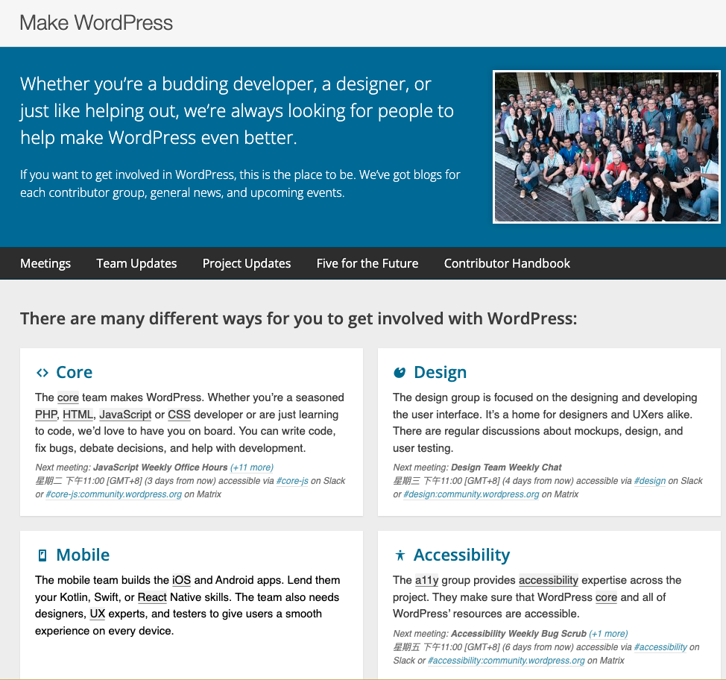Open #core-js Slack channel link

(292, 481)
